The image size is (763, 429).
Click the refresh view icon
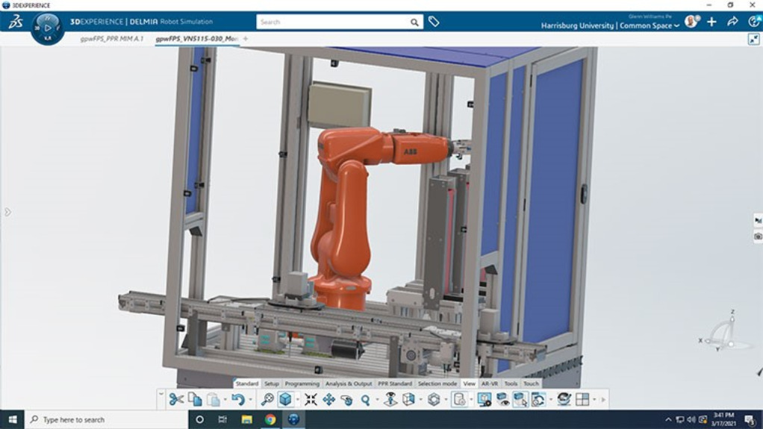coord(538,399)
